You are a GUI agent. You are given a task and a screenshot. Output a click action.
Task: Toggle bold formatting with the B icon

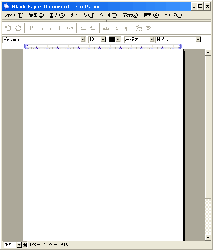(x=41, y=28)
